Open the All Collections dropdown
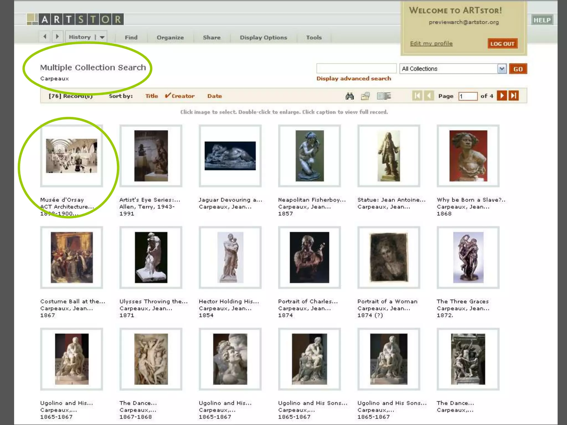 pos(501,69)
